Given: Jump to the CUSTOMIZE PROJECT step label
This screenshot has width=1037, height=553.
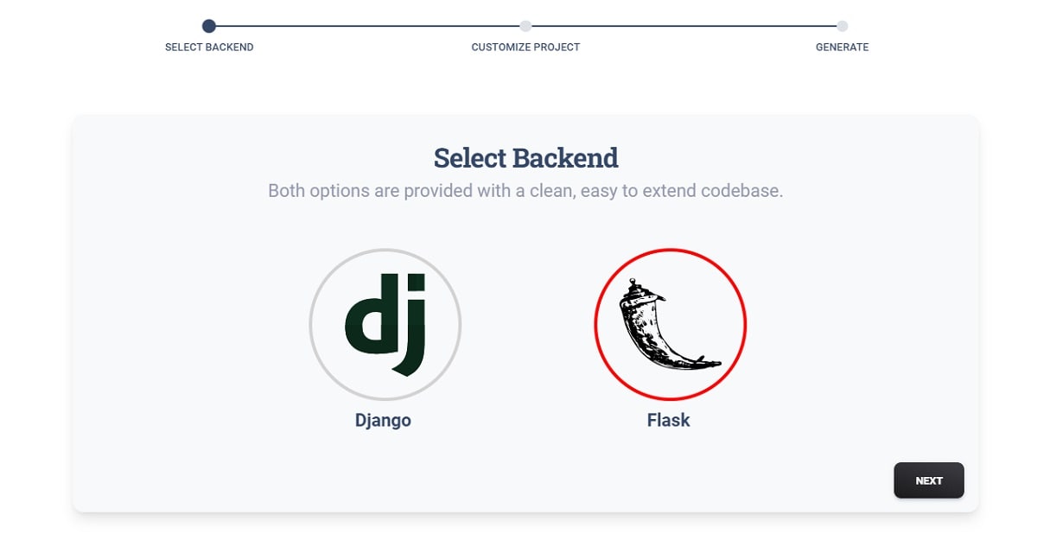Looking at the screenshot, I should [x=525, y=48].
